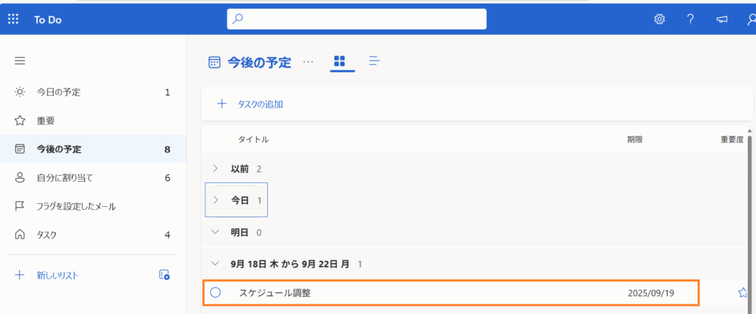Screen dimensions: 756x314
Task: Click the help question mark icon
Action: (x=690, y=19)
